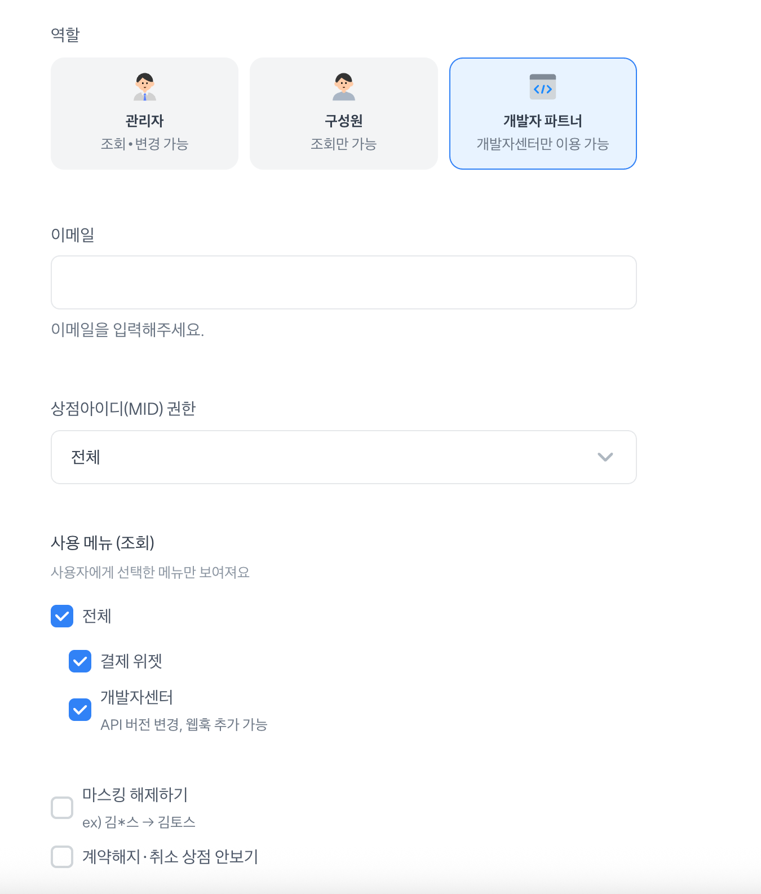Image resolution: width=761 pixels, height=894 pixels.
Task: Click the 구성원 person avatar icon
Action: pos(344,87)
